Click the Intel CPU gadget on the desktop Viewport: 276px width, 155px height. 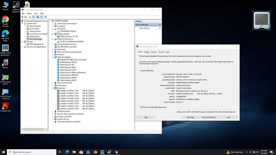[x=262, y=20]
